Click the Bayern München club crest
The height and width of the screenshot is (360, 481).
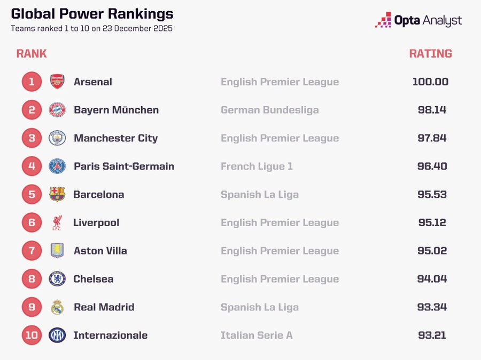click(57, 110)
